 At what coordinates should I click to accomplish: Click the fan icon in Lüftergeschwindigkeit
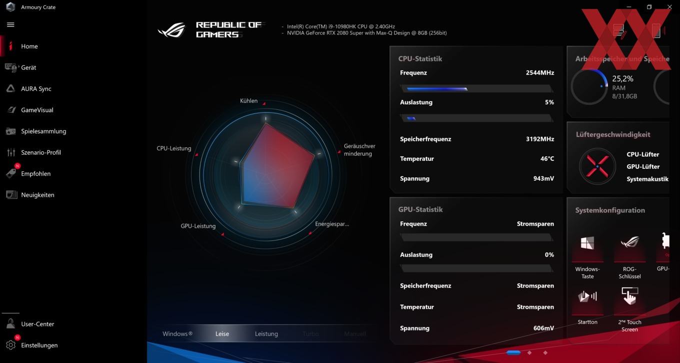597,166
